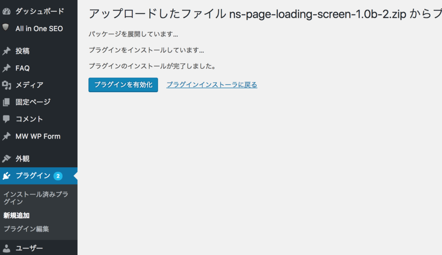This screenshot has width=442, height=255.
Task: Click the Dashboard gauge icon
Action: tap(6, 11)
